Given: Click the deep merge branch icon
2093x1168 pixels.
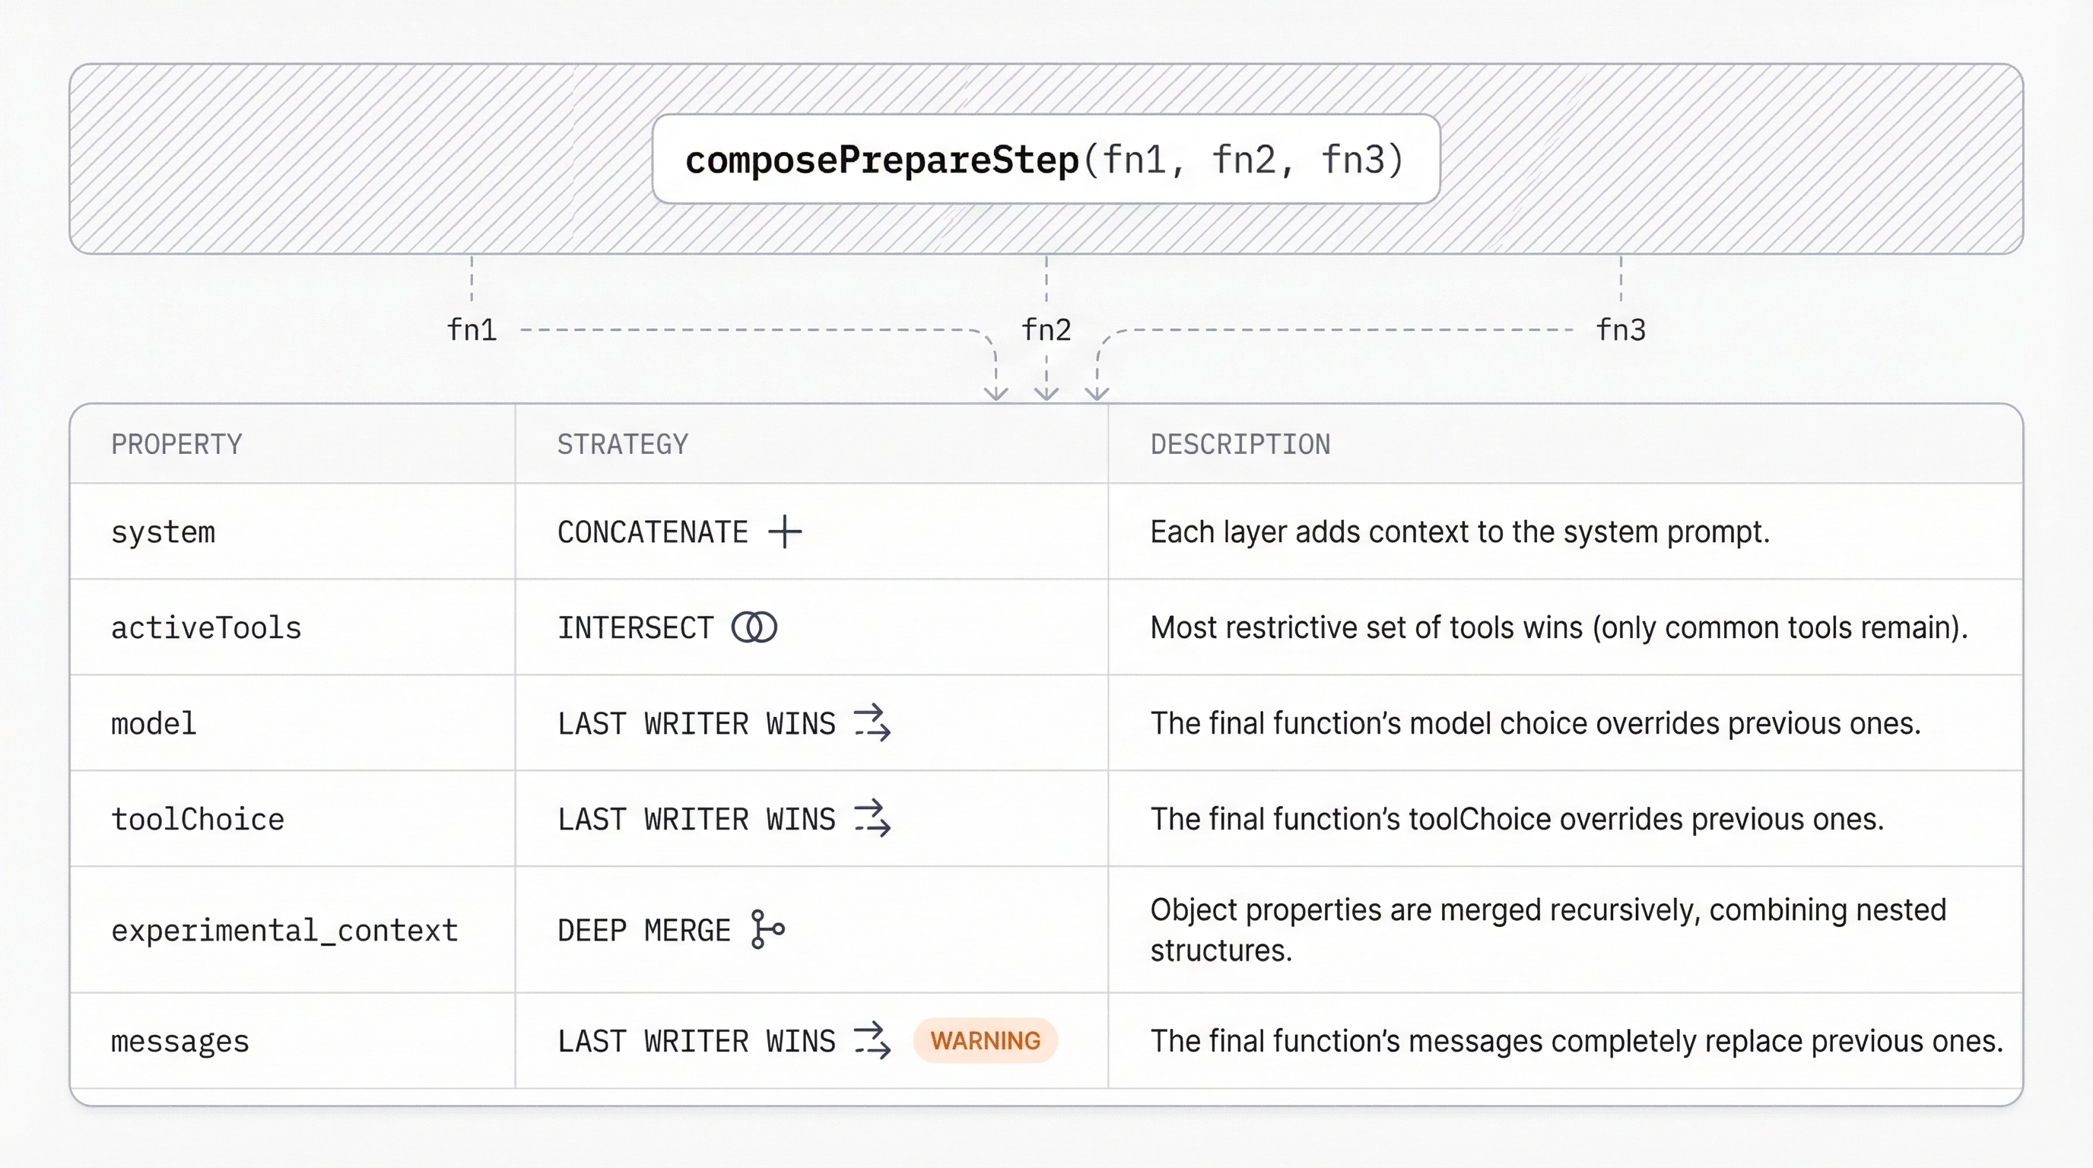Looking at the screenshot, I should tap(767, 929).
